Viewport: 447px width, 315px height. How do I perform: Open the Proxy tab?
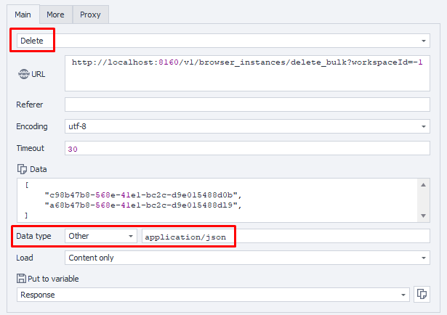90,14
